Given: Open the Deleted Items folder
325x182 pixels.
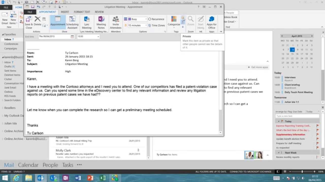Looking at the screenshot, I should [x=12, y=75].
